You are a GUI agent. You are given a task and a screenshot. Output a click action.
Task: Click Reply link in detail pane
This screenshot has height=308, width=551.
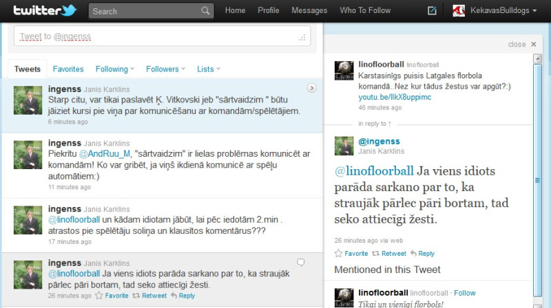(x=426, y=253)
